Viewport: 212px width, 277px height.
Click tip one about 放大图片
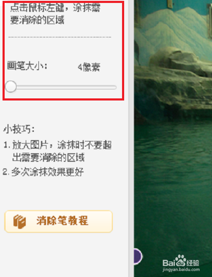coord(57,151)
